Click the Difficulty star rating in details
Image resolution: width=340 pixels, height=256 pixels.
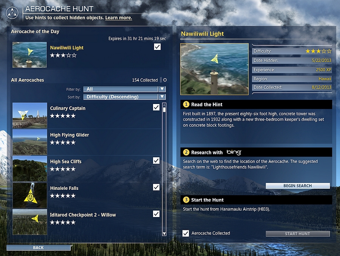pos(318,51)
